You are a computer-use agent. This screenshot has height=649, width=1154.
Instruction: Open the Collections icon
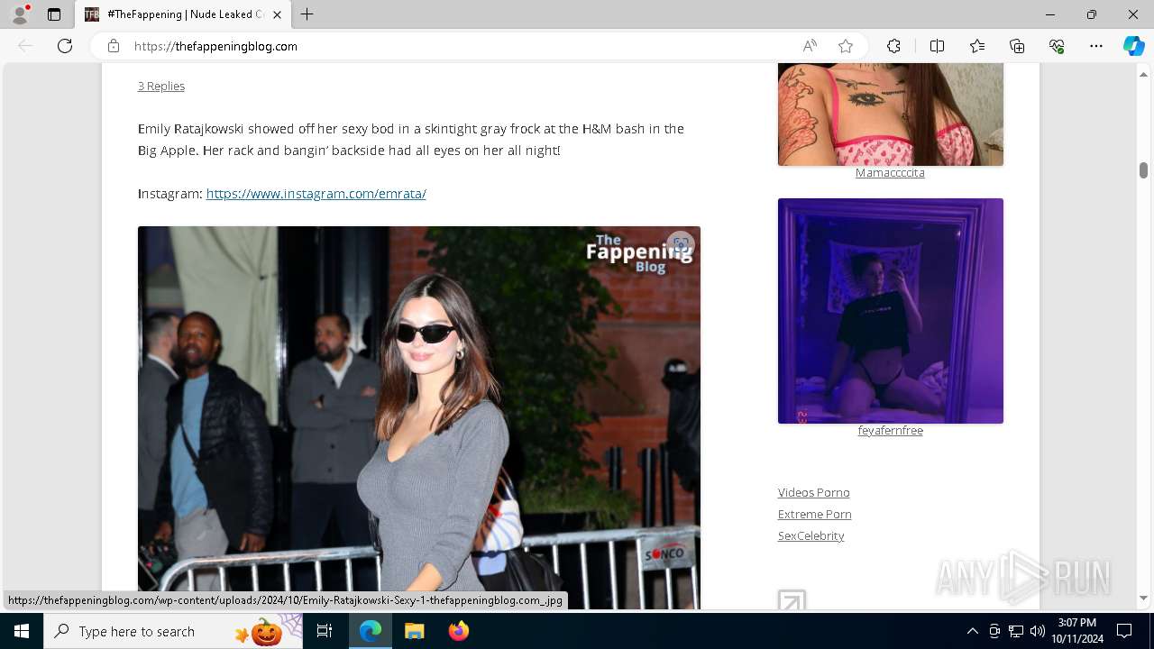point(1017,46)
